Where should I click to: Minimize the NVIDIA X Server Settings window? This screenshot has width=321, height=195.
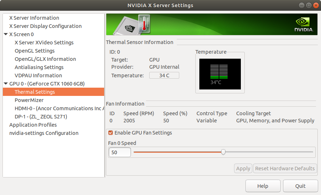(x=302, y=5)
